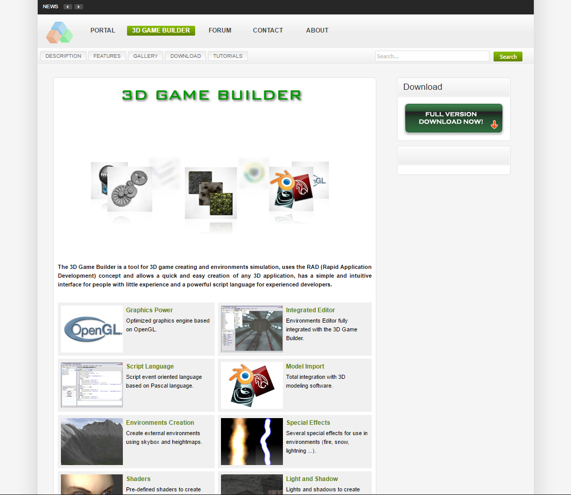
Task: Switch to the TUTORIALS tab
Action: tap(228, 56)
